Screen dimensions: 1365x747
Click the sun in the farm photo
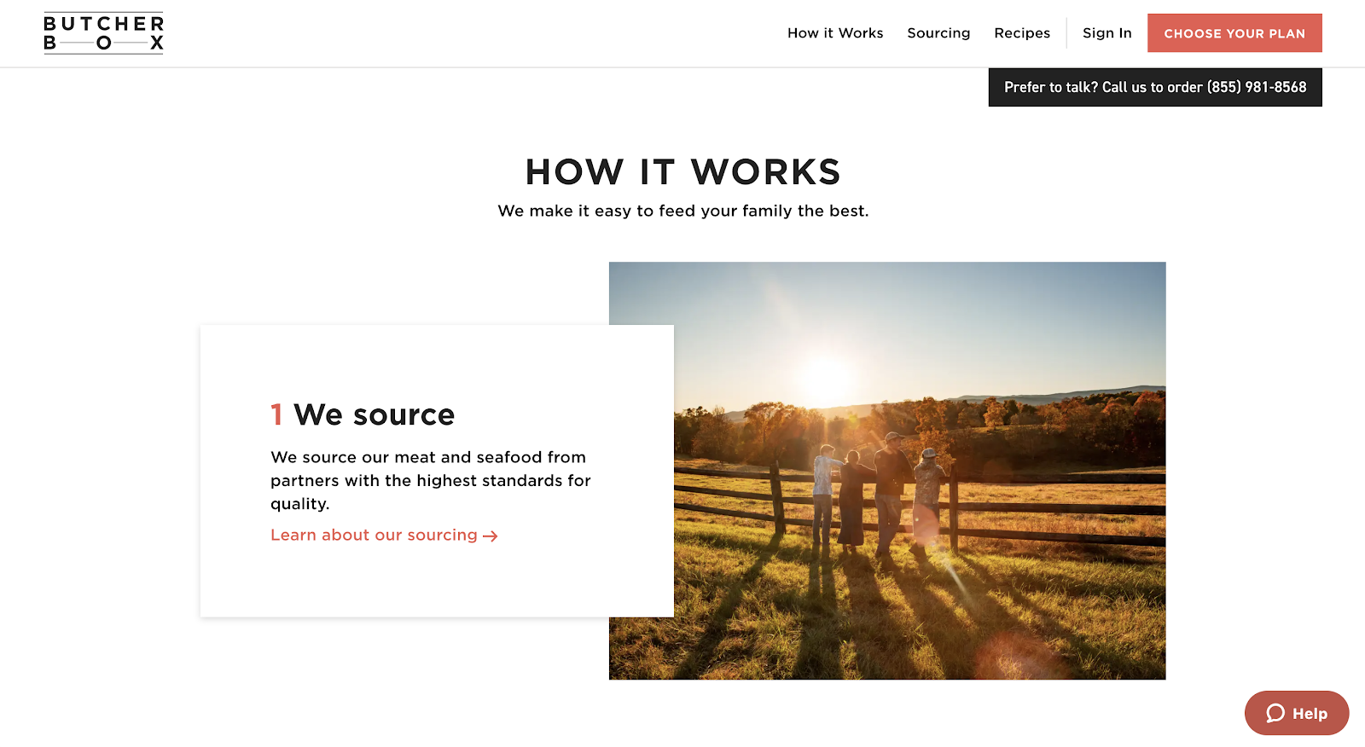pyautogui.click(x=824, y=375)
